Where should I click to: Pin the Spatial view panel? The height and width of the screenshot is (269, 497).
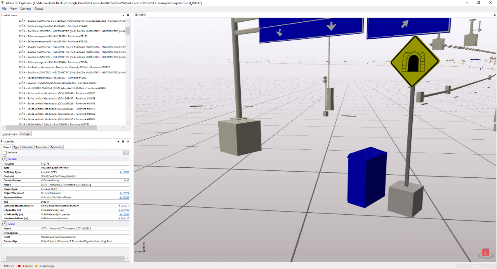(x=128, y=15)
